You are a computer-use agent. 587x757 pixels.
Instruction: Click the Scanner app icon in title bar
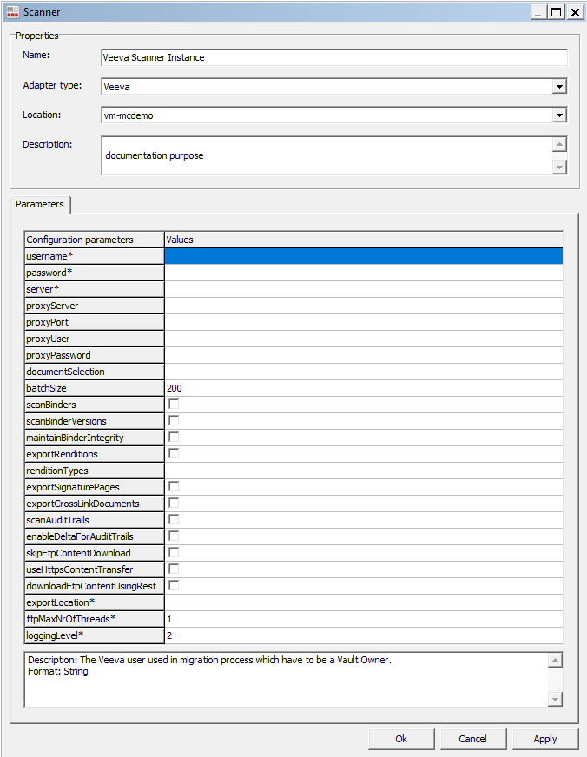pos(10,12)
